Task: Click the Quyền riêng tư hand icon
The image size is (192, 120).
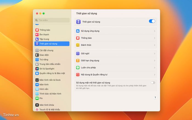Action: (37, 73)
